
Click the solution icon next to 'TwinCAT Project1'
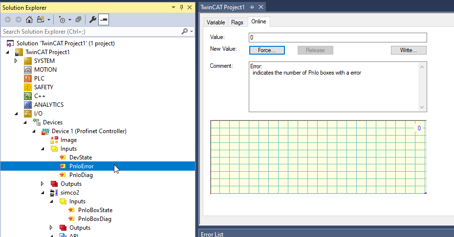point(10,43)
